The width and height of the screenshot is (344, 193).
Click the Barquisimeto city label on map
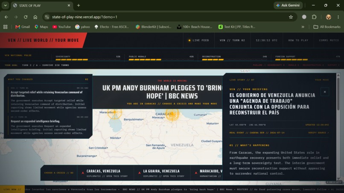133,119
